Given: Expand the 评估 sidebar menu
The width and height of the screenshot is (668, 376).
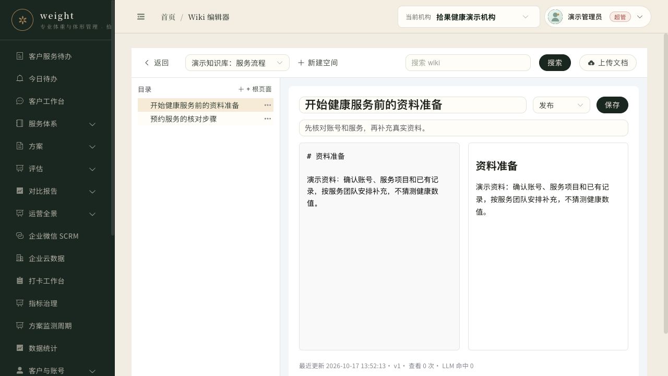Looking at the screenshot, I should 92,169.
